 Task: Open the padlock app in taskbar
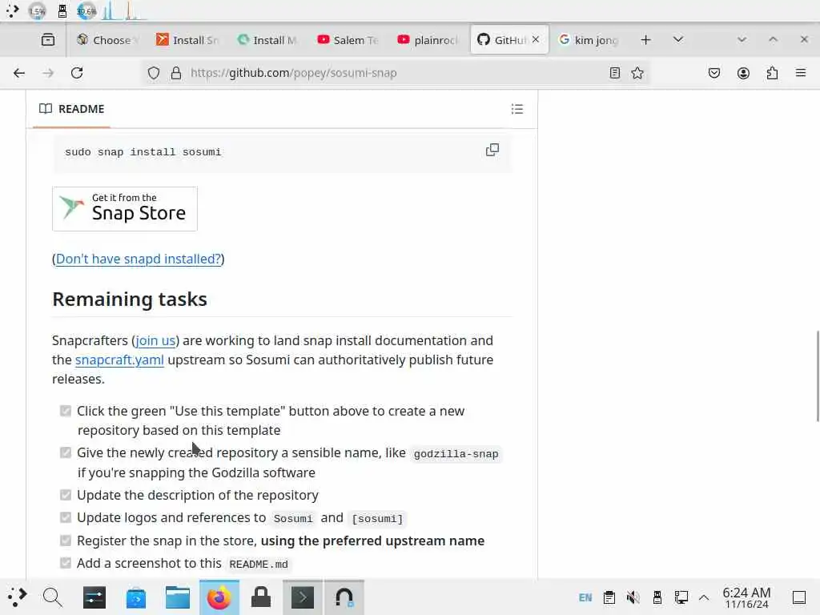tap(260, 597)
